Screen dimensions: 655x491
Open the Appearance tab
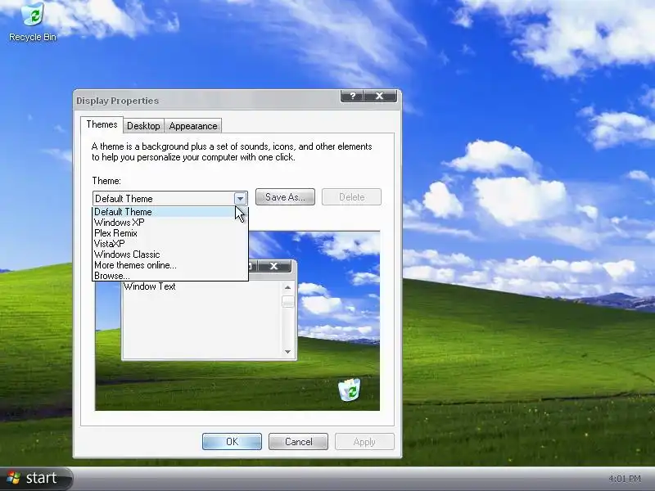coord(193,126)
